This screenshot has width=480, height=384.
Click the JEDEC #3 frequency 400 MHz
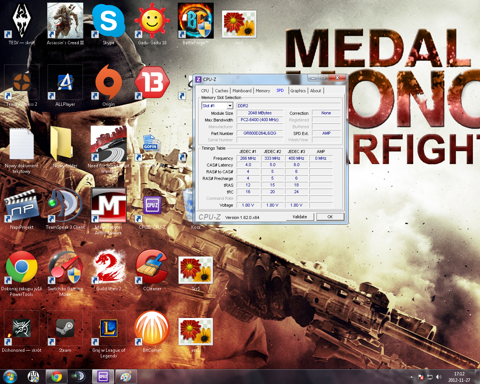pyautogui.click(x=296, y=158)
